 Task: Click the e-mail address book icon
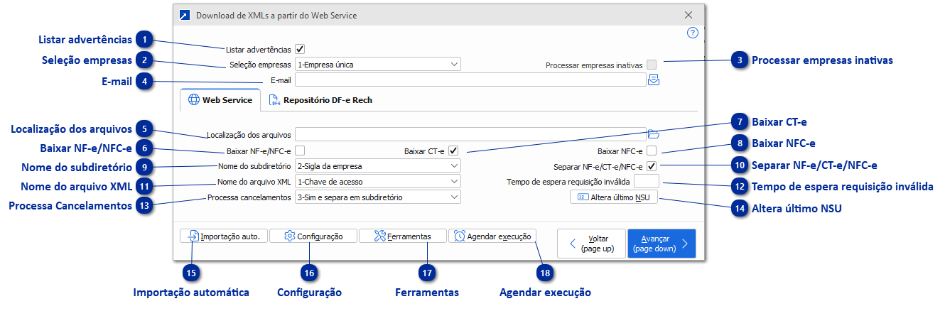(654, 80)
